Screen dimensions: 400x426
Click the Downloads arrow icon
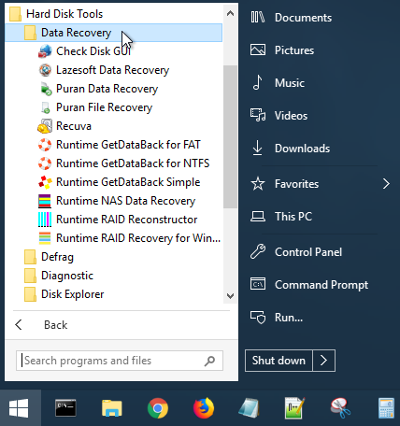click(257, 148)
